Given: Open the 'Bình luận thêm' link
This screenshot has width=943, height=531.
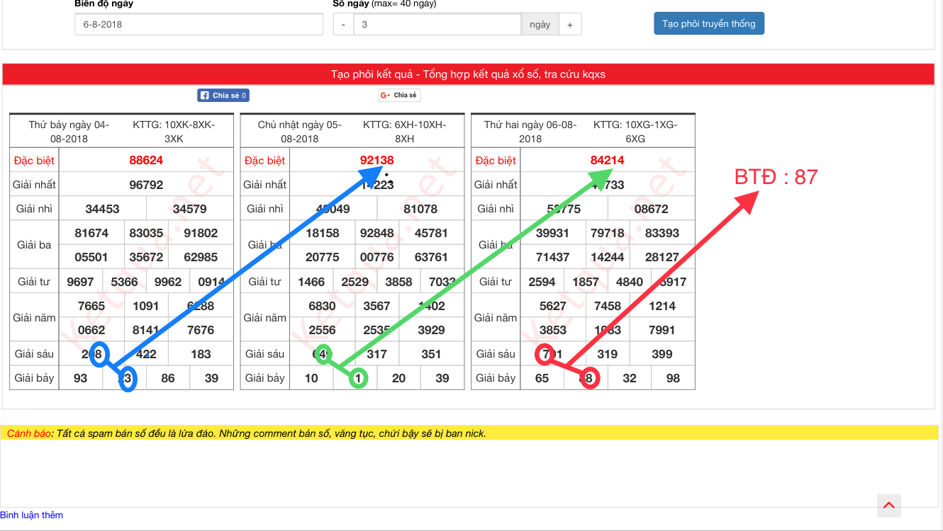Looking at the screenshot, I should (32, 515).
